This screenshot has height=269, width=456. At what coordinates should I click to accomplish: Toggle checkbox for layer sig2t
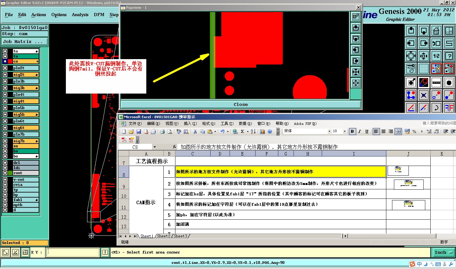[x=5, y=75]
